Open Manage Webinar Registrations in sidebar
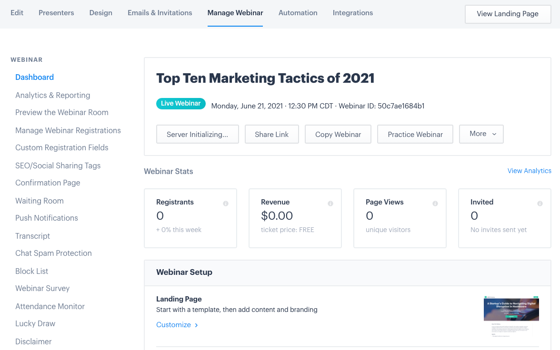 (68, 130)
